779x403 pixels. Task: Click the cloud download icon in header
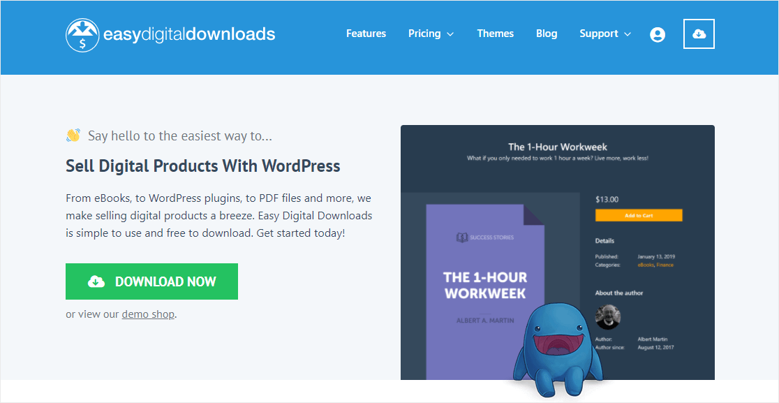pos(699,34)
